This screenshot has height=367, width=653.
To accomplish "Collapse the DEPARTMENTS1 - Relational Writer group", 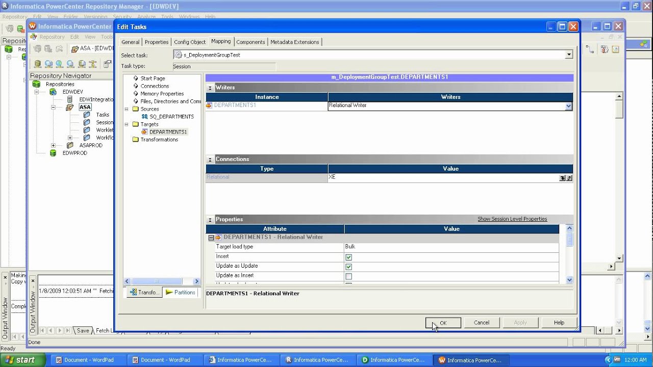I will (211, 238).
